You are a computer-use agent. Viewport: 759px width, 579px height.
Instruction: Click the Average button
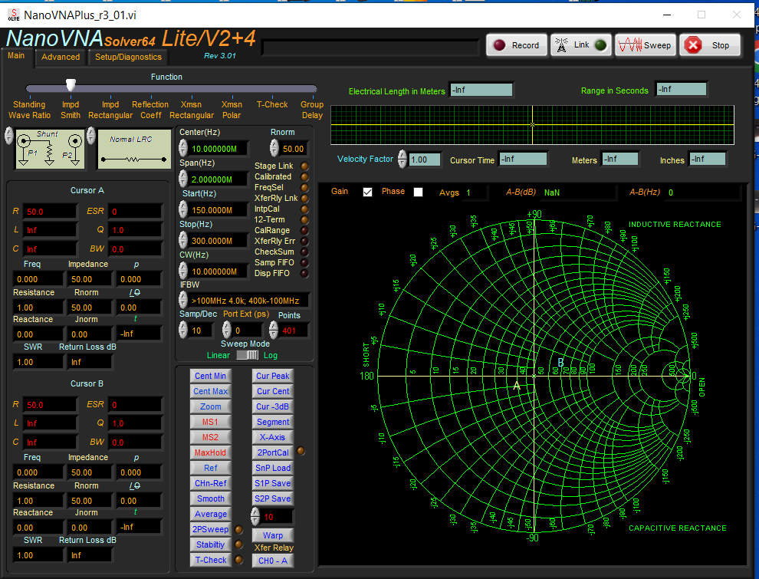[211, 514]
